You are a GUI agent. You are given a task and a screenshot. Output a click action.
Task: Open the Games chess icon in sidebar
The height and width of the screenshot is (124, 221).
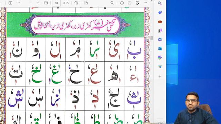pos(160,31)
